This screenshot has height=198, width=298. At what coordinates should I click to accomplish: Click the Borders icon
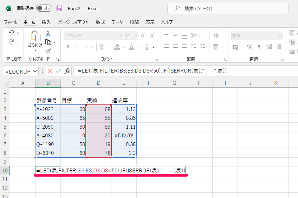coord(102,47)
